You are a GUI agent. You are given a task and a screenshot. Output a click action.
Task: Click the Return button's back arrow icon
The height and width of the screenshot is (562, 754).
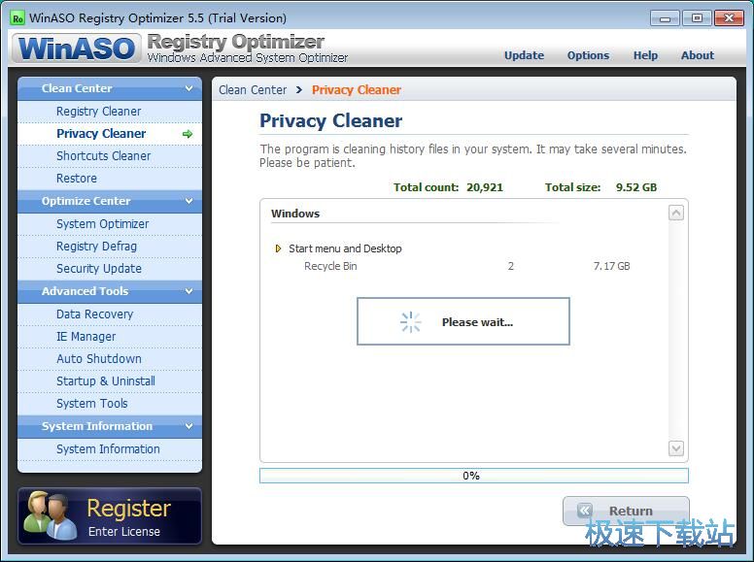585,511
